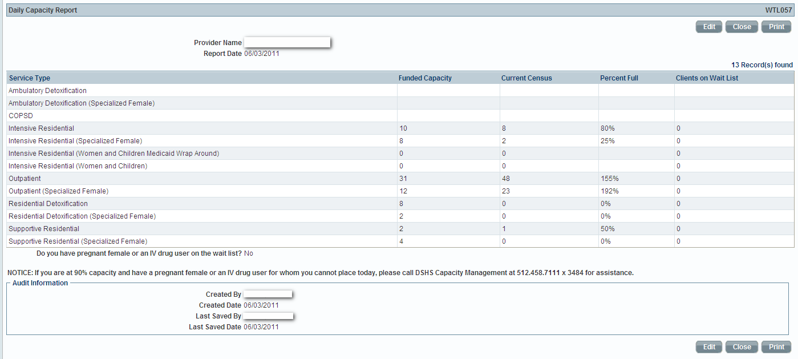Image resolution: width=798 pixels, height=359 pixels.
Task: Click the top Edit button
Action: [709, 27]
